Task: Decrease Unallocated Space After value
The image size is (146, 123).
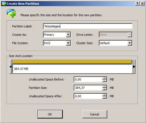Action: coord(105,98)
